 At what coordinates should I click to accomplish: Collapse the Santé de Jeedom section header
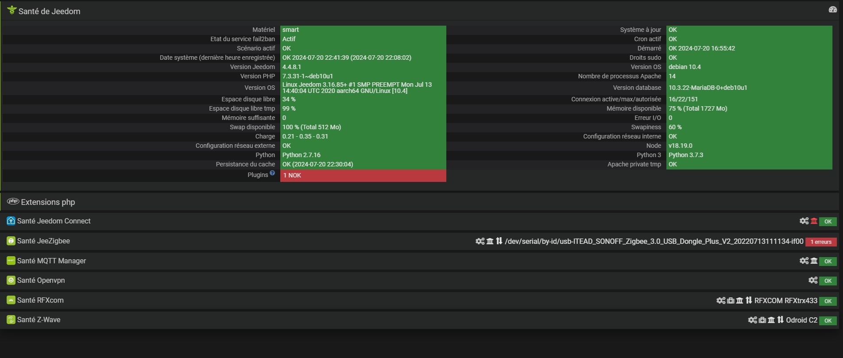click(x=49, y=12)
